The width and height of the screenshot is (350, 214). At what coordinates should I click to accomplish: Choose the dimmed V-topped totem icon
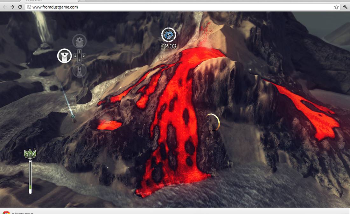click(79, 70)
